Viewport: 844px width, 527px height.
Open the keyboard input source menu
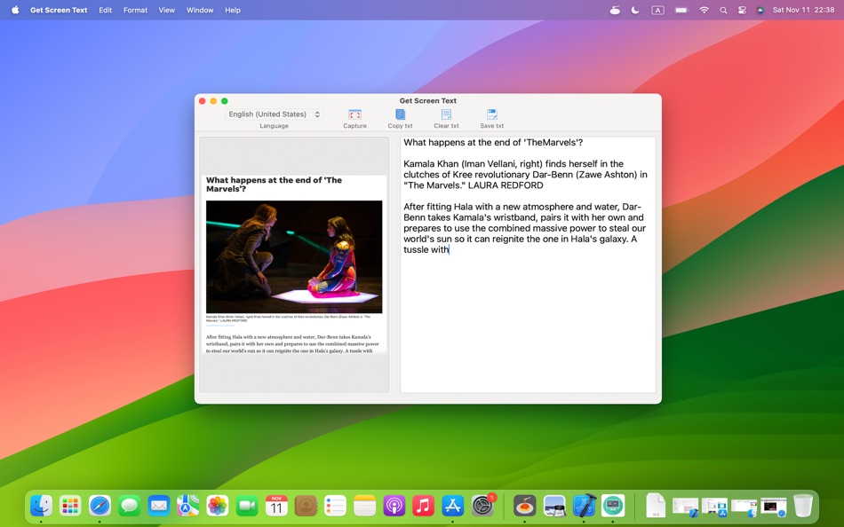click(657, 10)
